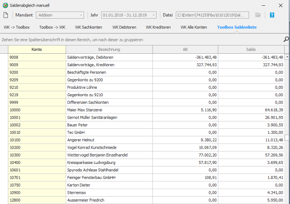Viewport: 290px width, 204px height.
Task: Click the vertical scrollbar thumb
Action: [287, 138]
